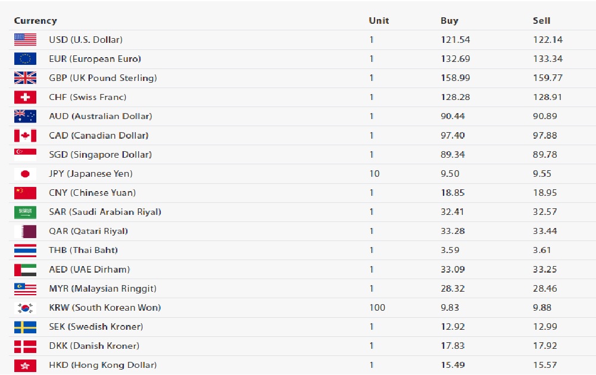Viewport: 596px width, 375px height.
Task: Select the South Korean flag icon
Action: 25,308
